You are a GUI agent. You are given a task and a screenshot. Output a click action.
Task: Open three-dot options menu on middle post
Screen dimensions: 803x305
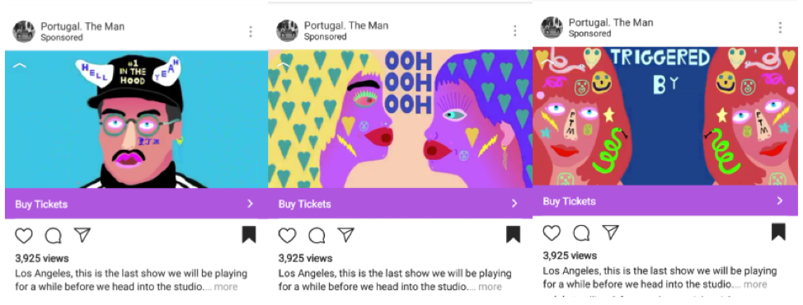[514, 30]
